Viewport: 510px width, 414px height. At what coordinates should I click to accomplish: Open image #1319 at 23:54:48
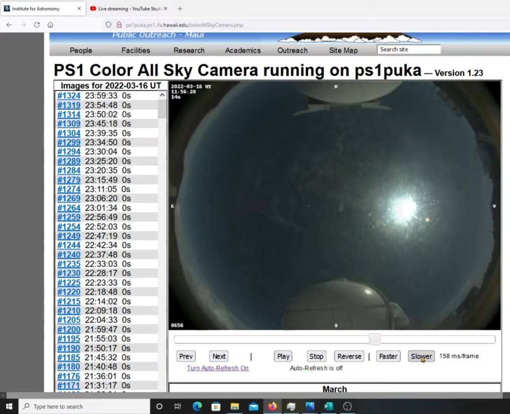click(x=69, y=105)
